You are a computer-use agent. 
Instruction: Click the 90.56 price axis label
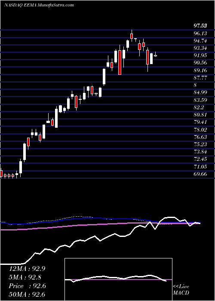(200, 63)
